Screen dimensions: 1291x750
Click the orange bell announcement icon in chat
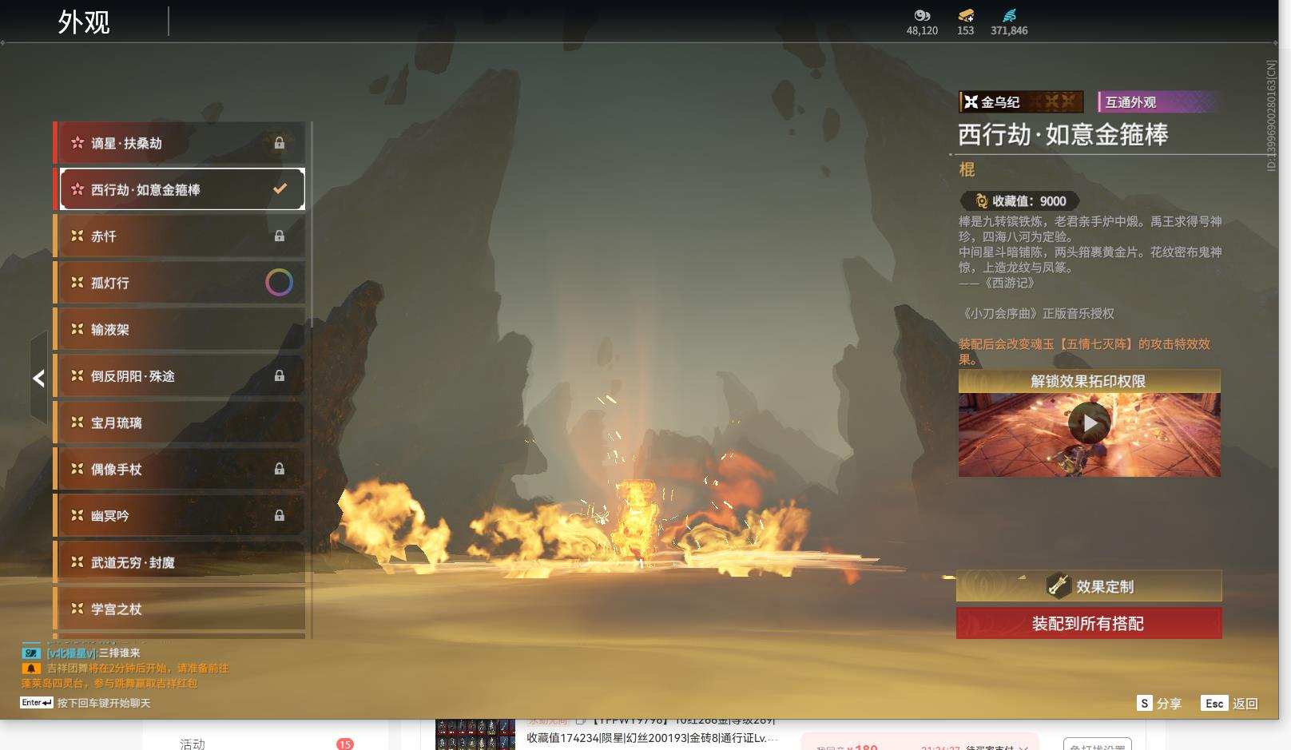click(x=31, y=668)
